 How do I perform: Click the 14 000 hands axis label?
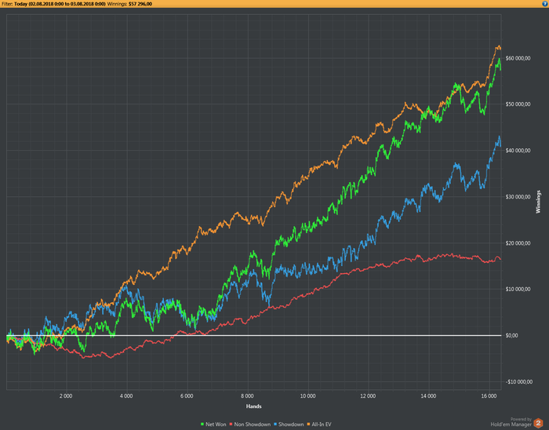[428, 396]
